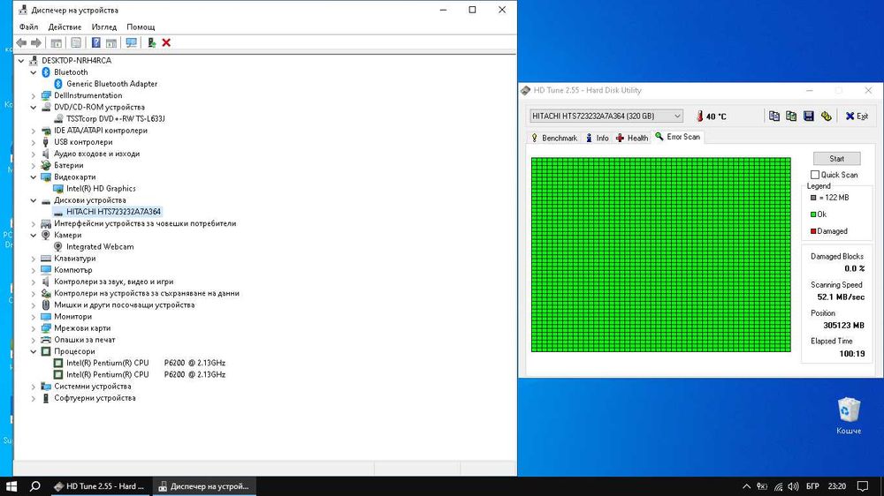Select the Generic Bluetooth Adapter device
The width and height of the screenshot is (884, 496).
pos(111,84)
